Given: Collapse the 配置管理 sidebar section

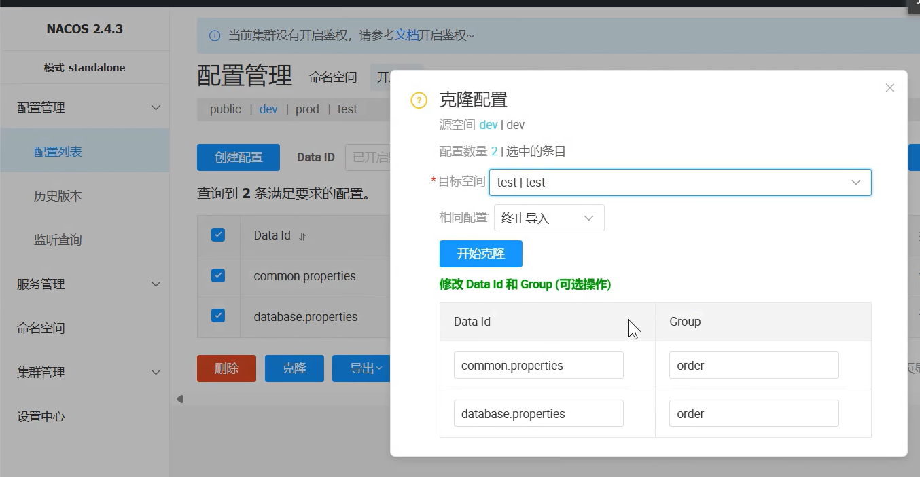Looking at the screenshot, I should pyautogui.click(x=85, y=107).
